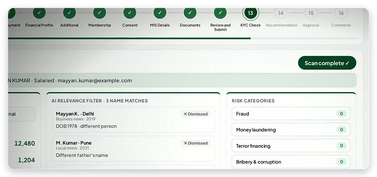This screenshot has width=377, height=177.
Task: Click the 1,204 value
Action: pyautogui.click(x=27, y=160)
